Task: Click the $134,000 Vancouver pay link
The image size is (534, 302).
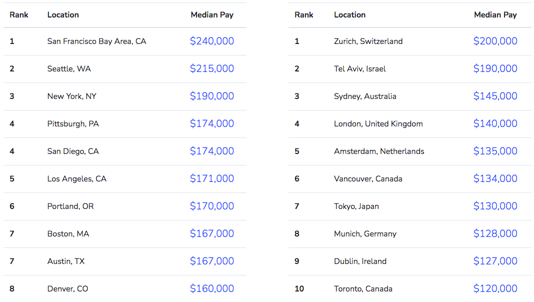Action: [495, 179]
